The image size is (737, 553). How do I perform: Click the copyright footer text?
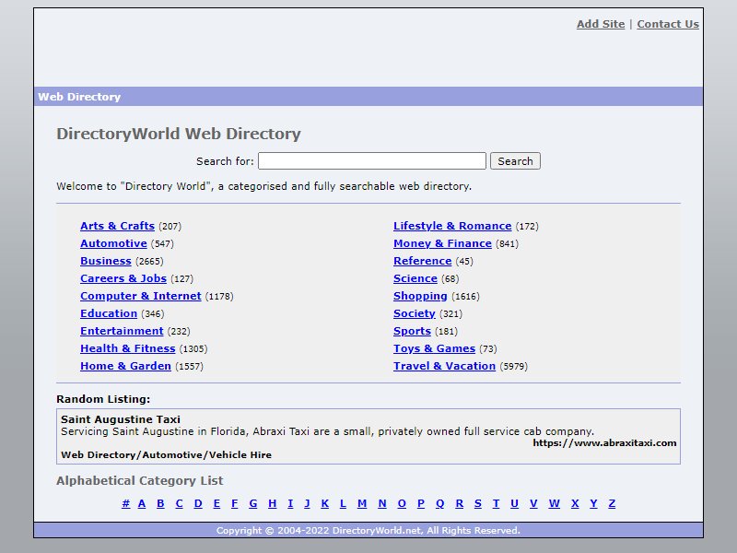coord(368,531)
